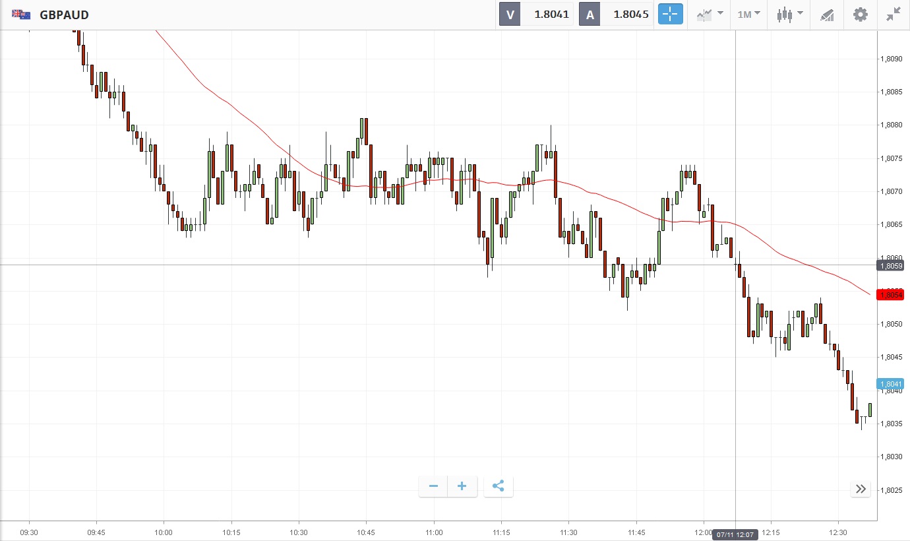
Task: Share the chart
Action: pos(499,487)
